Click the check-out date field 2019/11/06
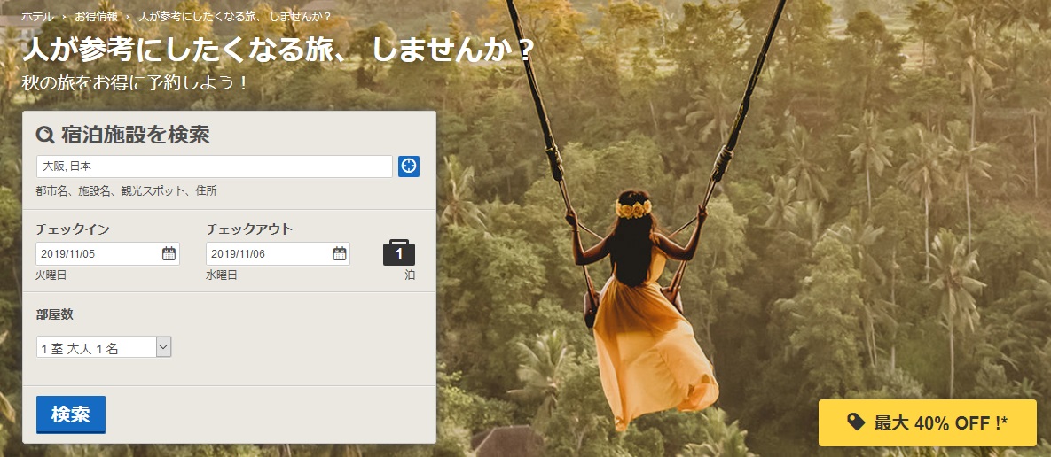 278,253
